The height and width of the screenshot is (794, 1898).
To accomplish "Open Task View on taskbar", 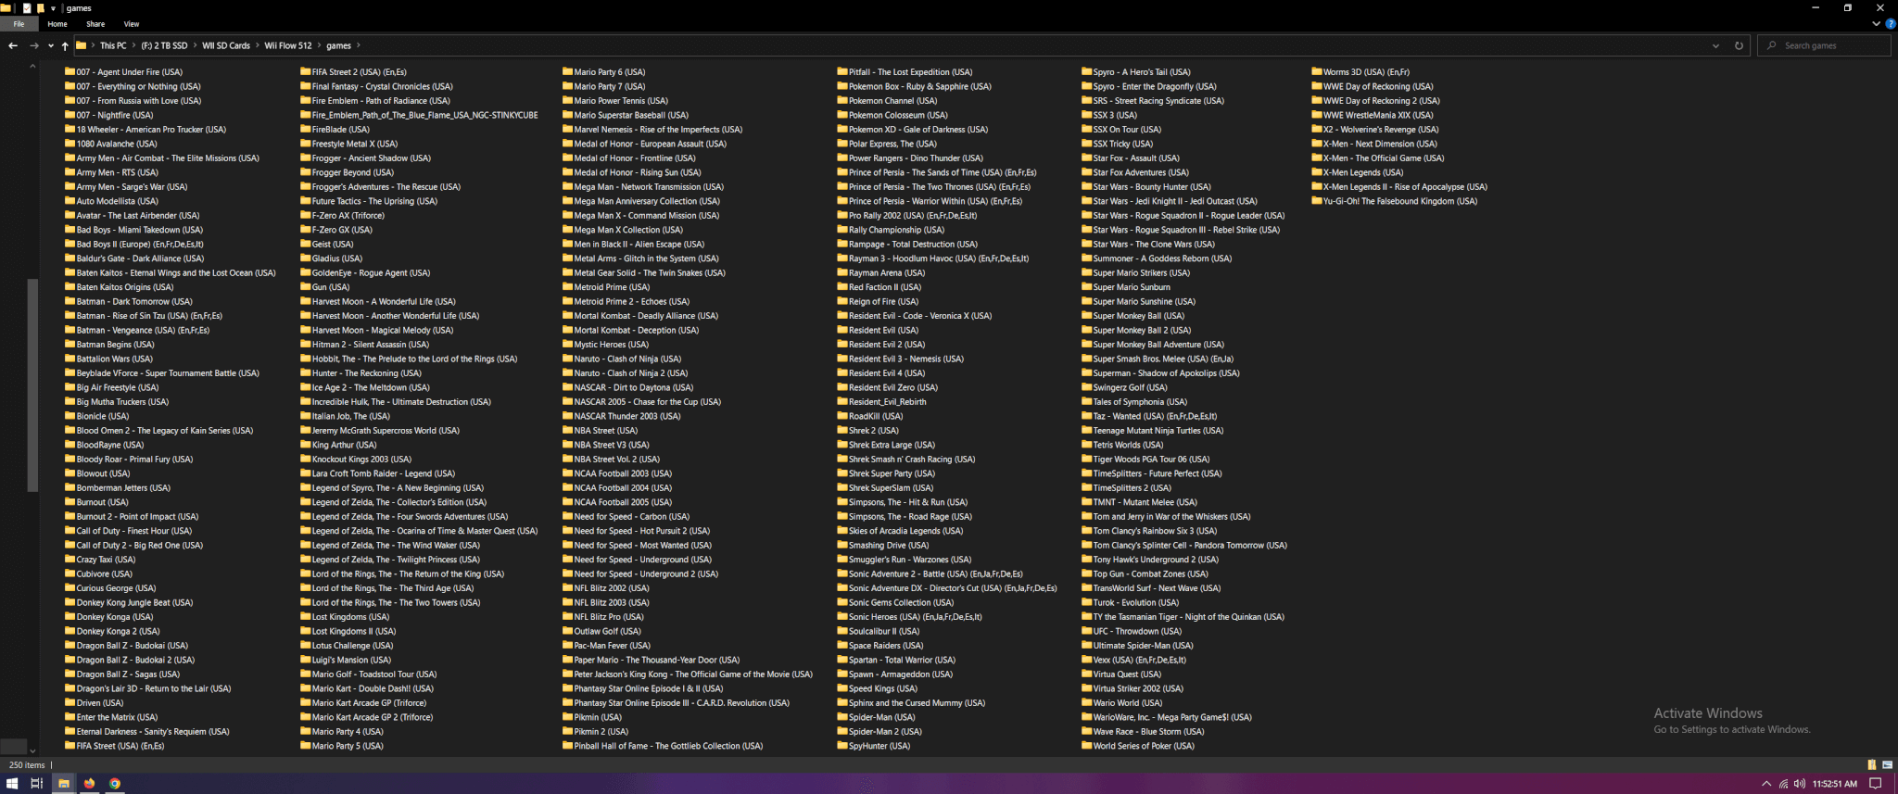I will [37, 783].
